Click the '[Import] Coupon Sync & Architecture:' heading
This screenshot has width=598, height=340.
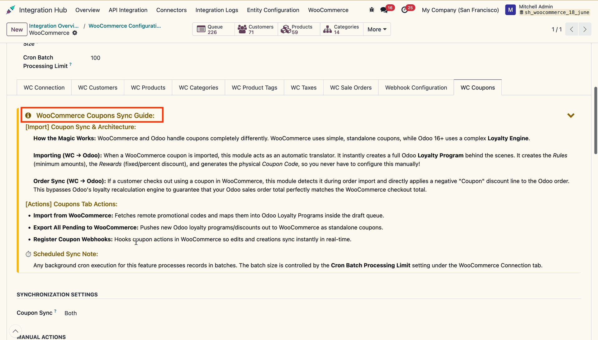click(81, 127)
